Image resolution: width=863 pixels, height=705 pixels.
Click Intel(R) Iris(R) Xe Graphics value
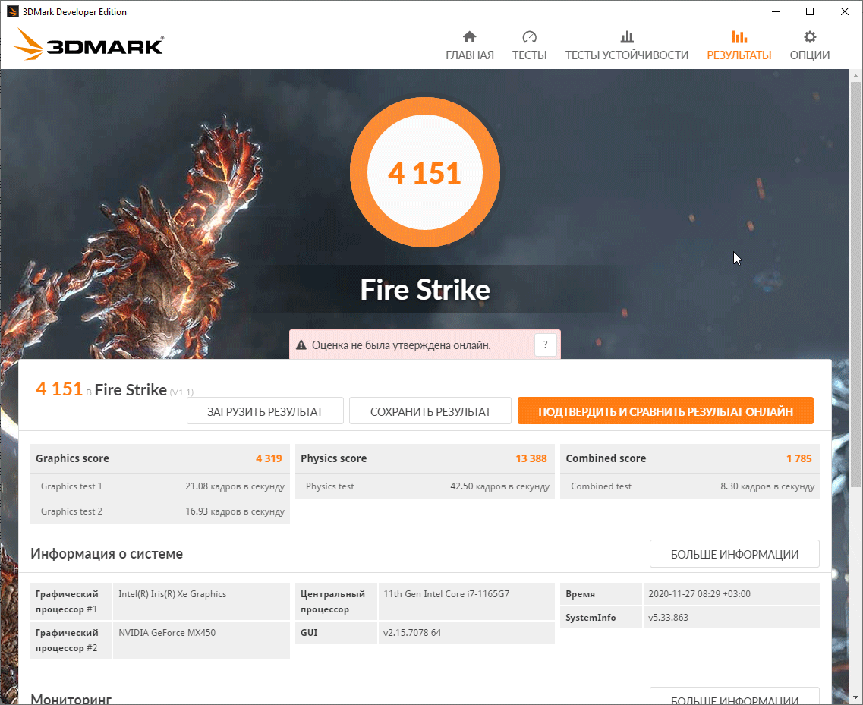[172, 594]
